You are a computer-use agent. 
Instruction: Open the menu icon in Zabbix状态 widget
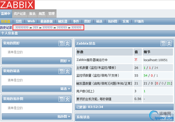[163, 43]
